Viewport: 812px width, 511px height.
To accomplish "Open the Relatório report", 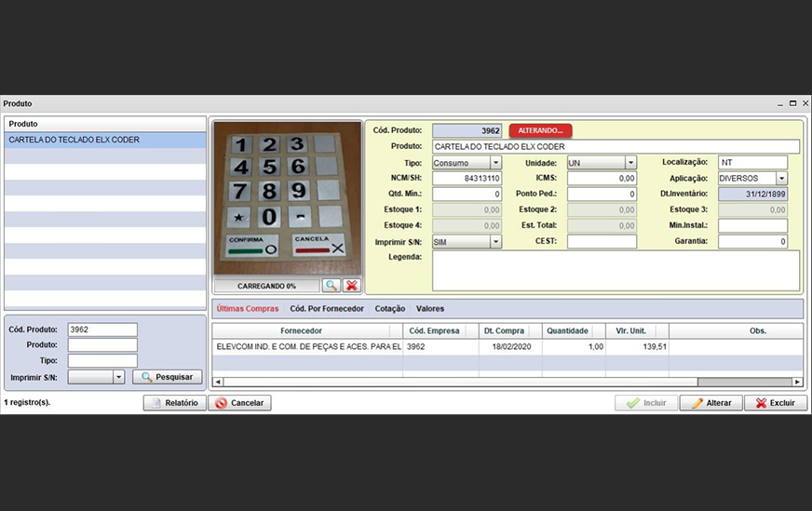I will pos(174,403).
